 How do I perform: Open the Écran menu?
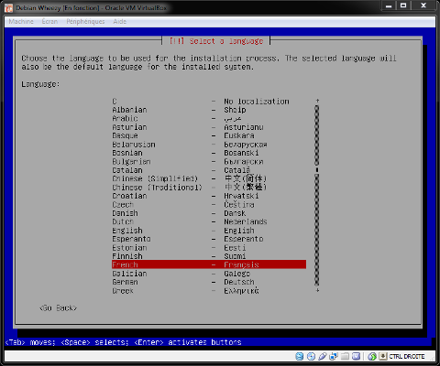coord(49,21)
